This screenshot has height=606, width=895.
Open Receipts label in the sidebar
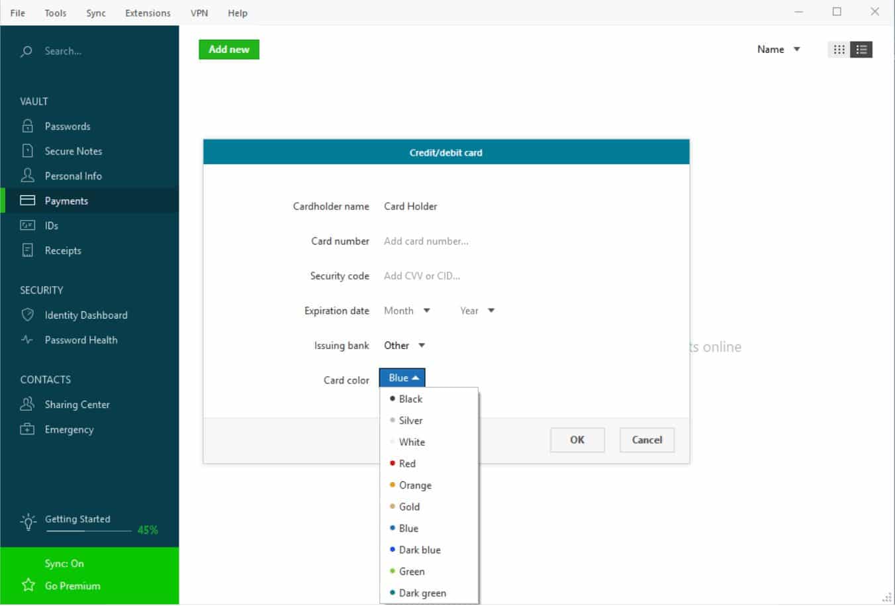63,250
